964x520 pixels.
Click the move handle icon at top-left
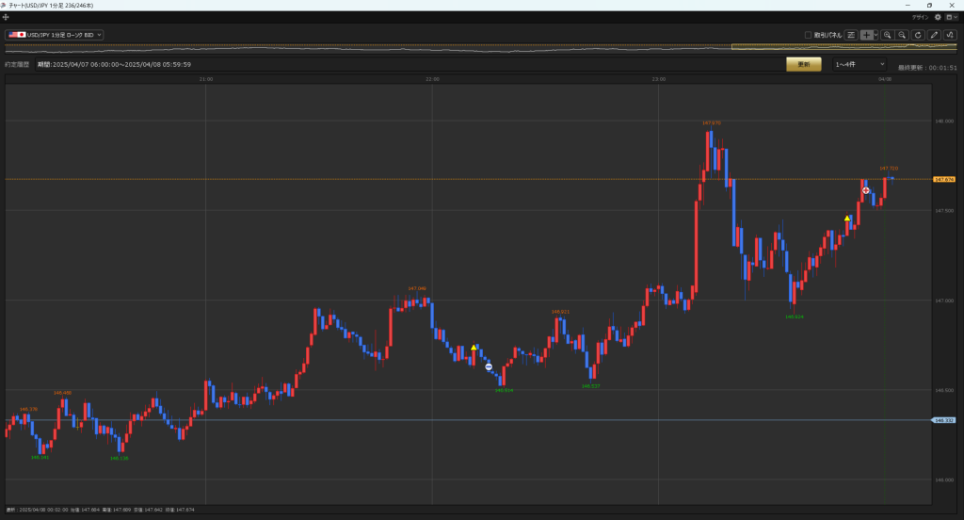click(x=6, y=17)
